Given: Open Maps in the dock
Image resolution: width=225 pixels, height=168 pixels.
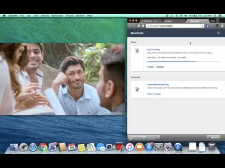Looking at the screenshot, I should 91,147.
